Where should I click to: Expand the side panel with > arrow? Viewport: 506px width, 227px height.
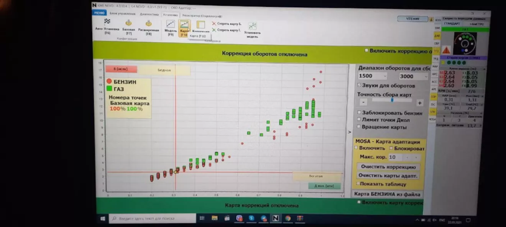coord(349,132)
